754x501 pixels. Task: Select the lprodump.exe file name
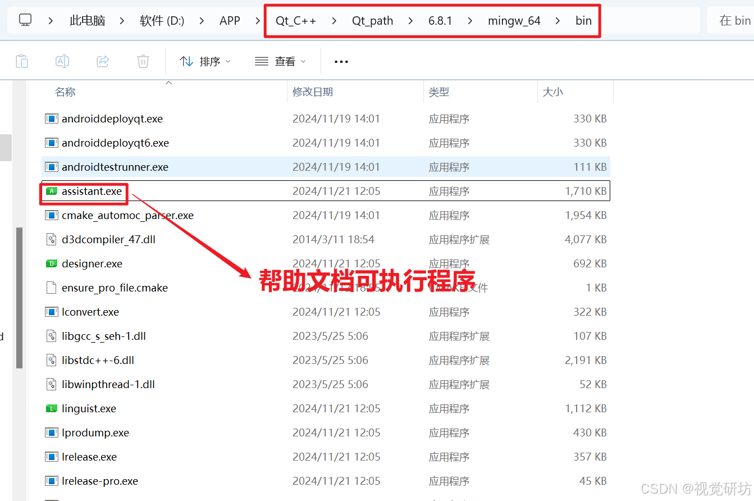click(x=95, y=432)
